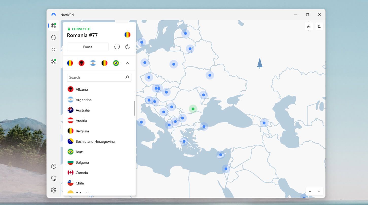Click the download icon above the map

coord(309,26)
